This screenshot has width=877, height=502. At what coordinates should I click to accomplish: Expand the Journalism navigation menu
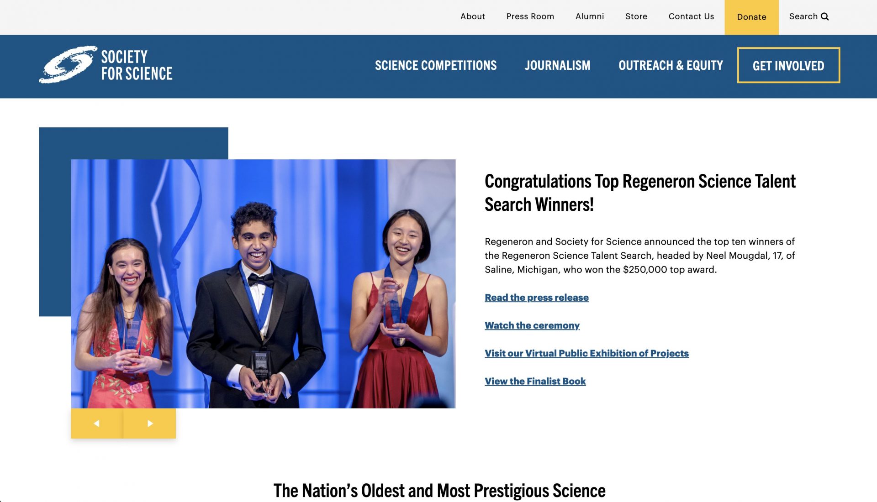(x=557, y=66)
